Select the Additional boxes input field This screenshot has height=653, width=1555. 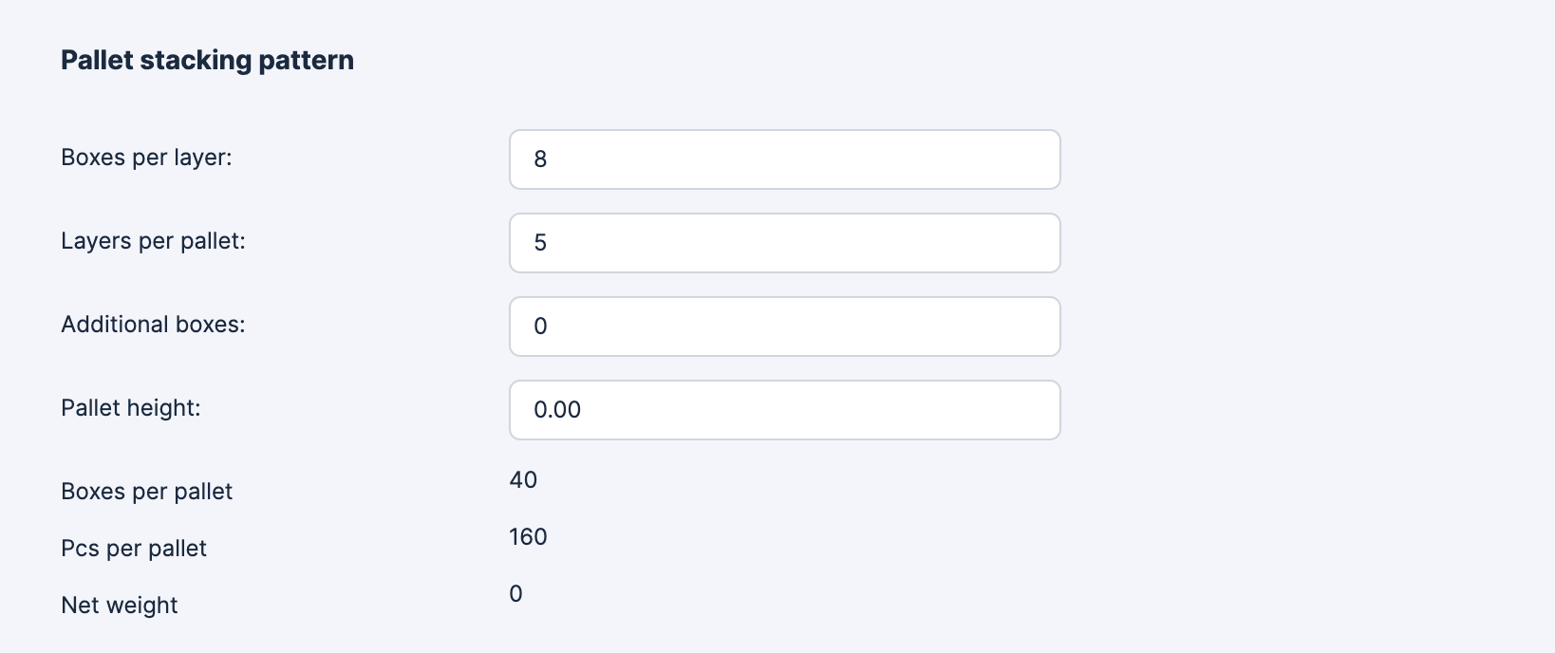coord(784,326)
